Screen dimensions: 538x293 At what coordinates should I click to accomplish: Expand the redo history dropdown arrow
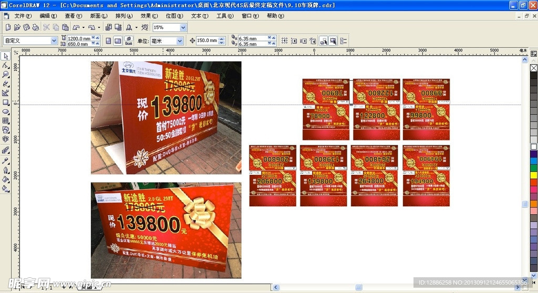pyautogui.click(x=99, y=27)
